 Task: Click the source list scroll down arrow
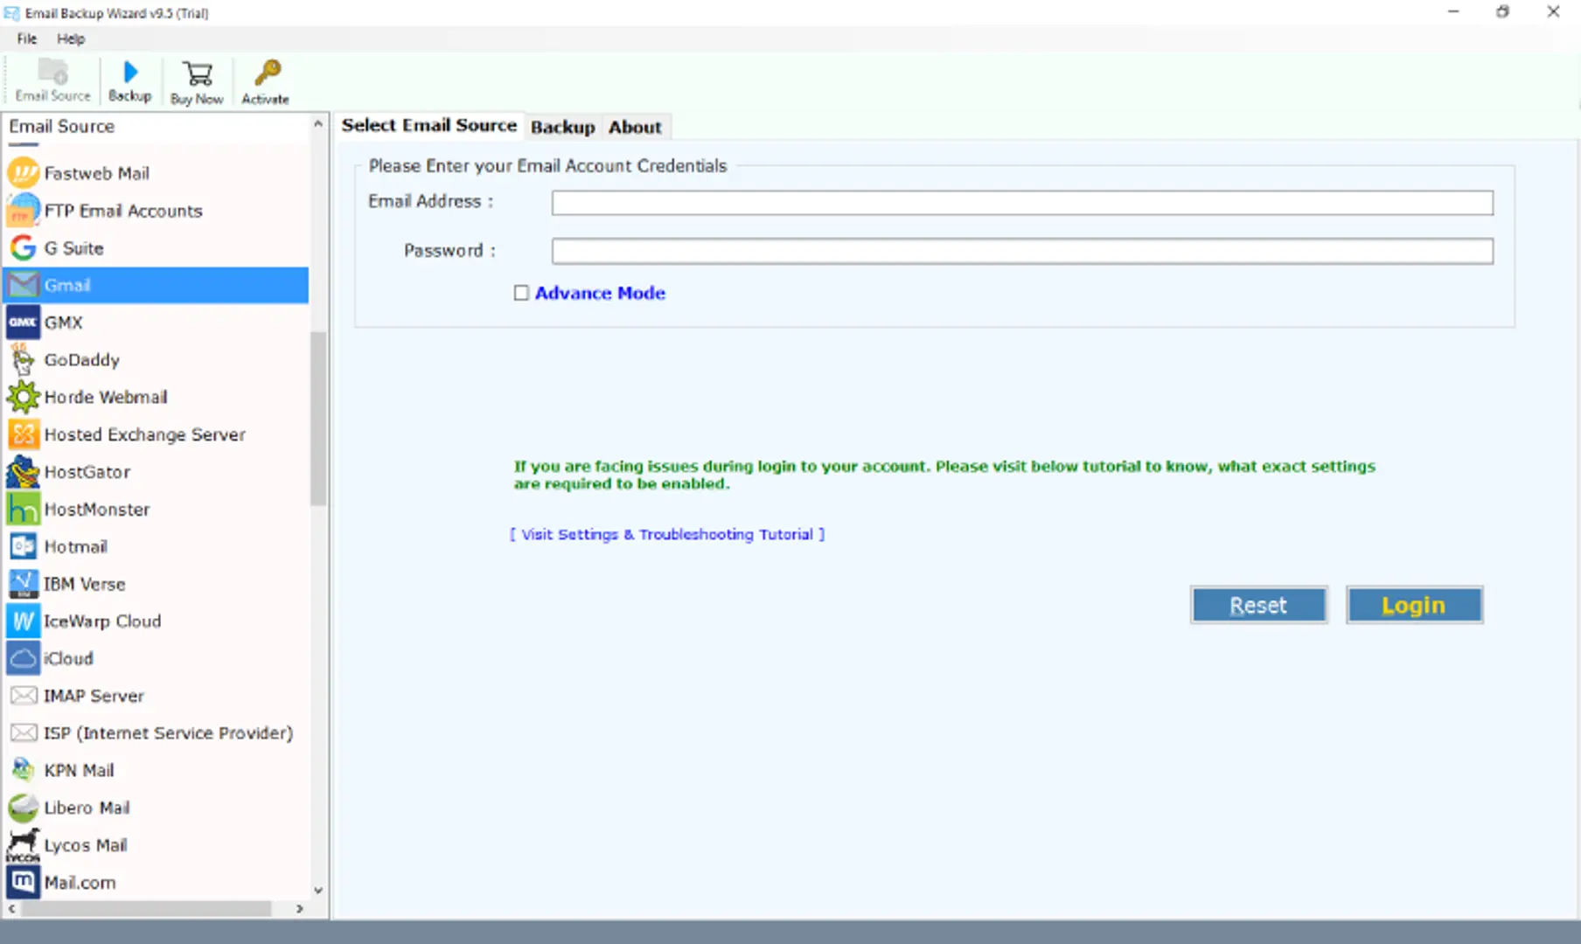318,891
